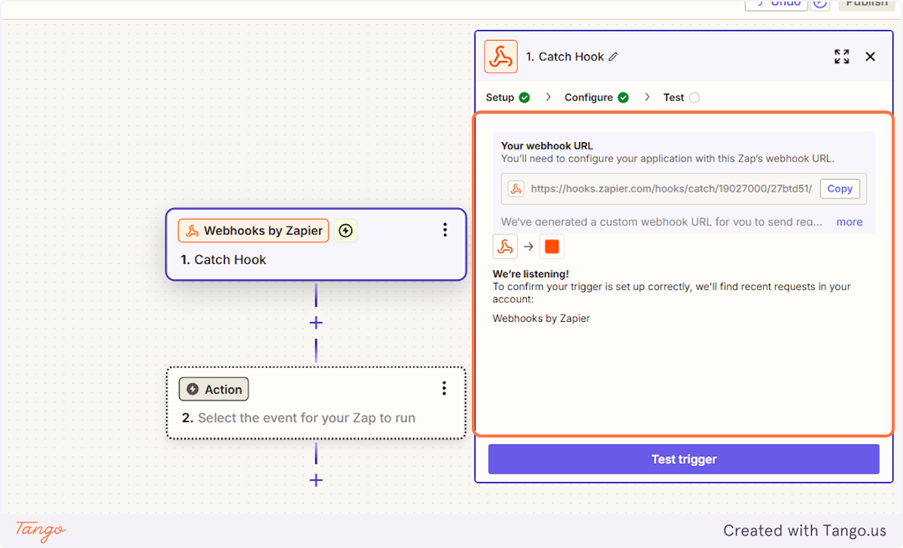Click the 'We're listening!' heading
Image resolution: width=903 pixels, height=548 pixels.
click(x=531, y=274)
